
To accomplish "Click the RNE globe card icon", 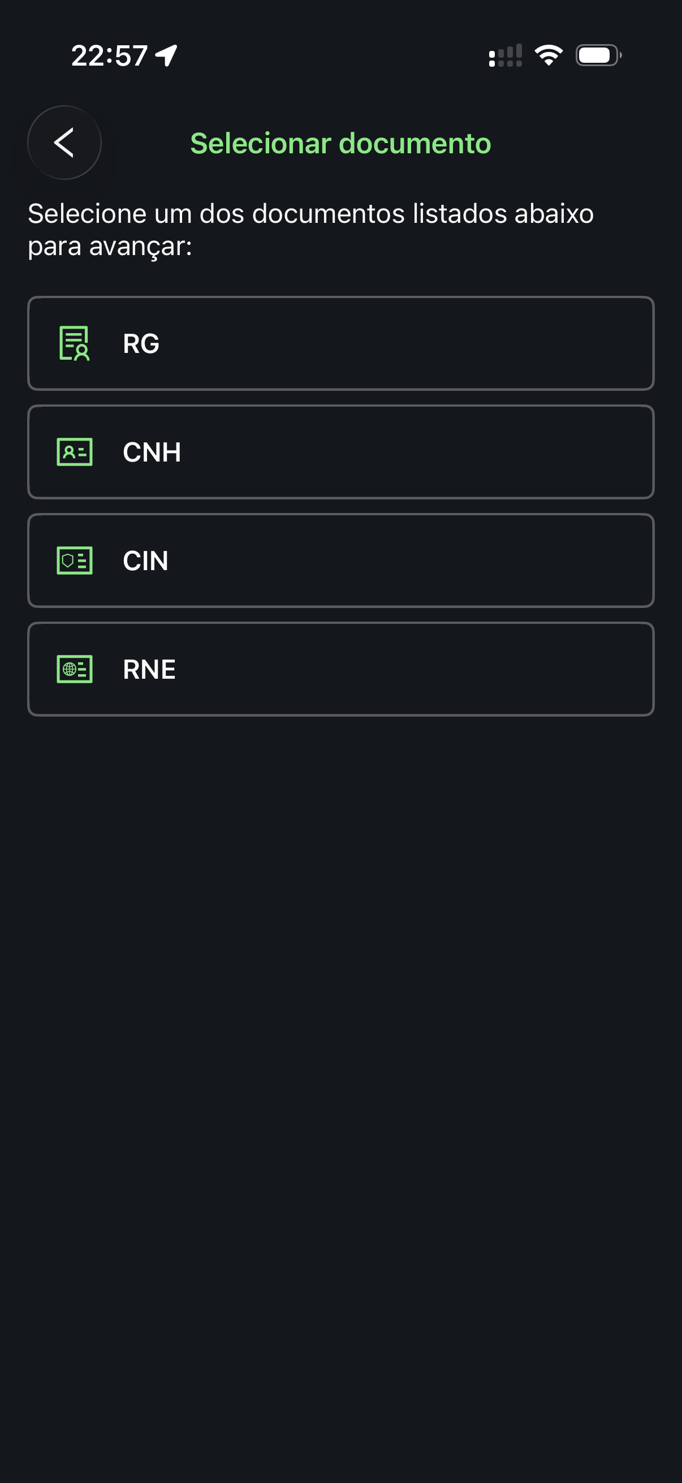I will coord(75,669).
